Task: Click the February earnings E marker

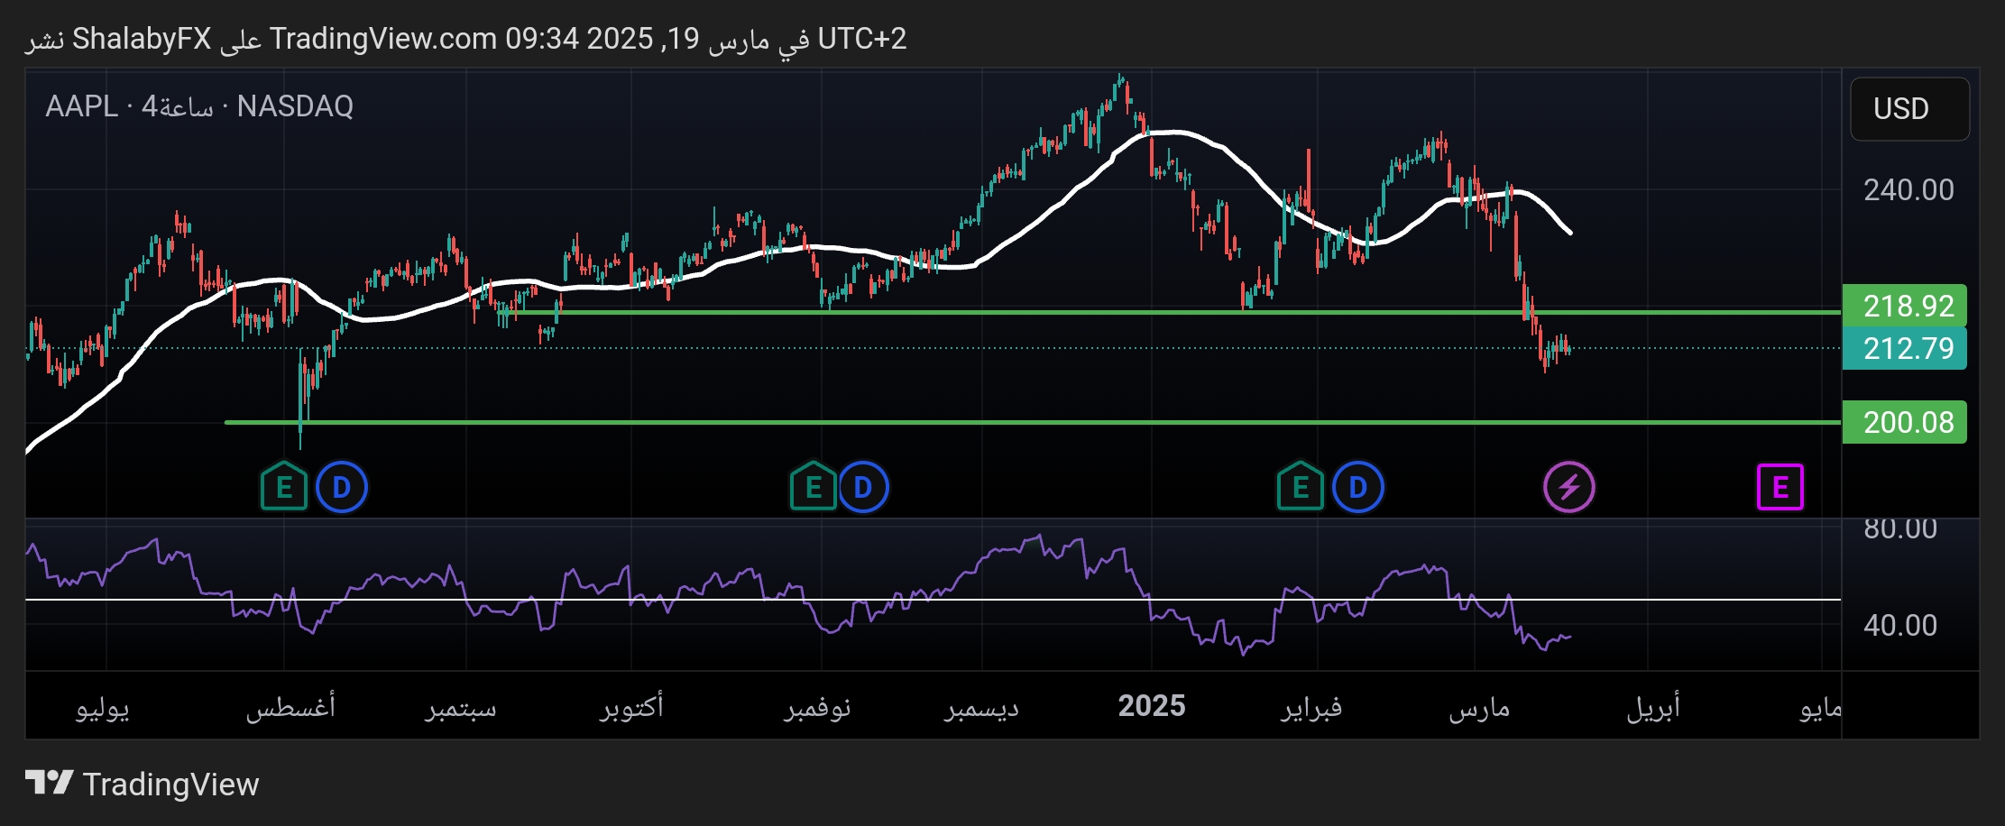Action: tap(1301, 487)
